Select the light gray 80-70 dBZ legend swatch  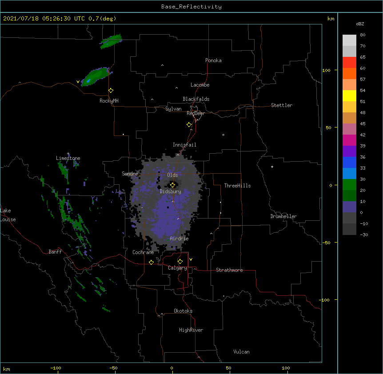point(349,40)
